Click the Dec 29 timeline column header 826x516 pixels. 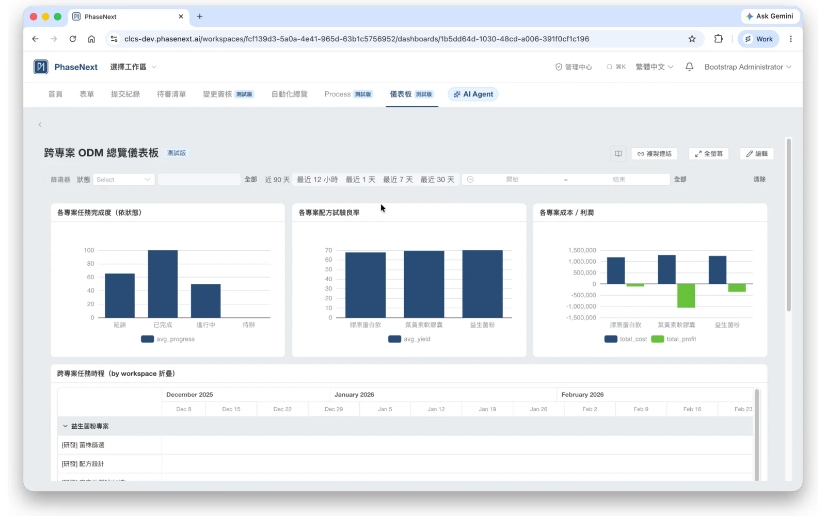333,409
